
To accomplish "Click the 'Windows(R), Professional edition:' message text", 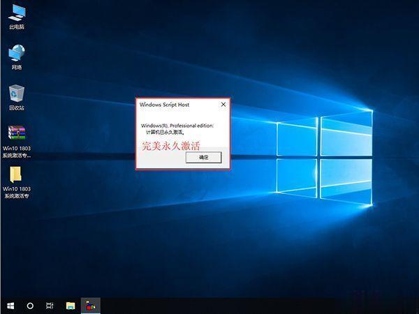I will coord(177,125).
